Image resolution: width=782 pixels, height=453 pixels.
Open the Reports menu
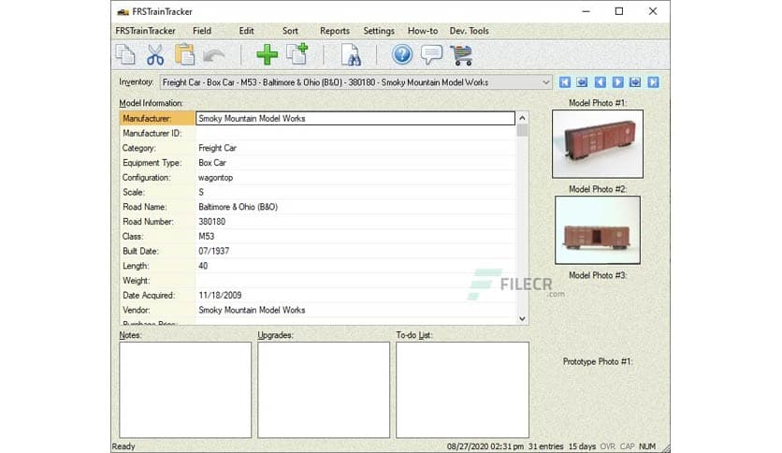click(335, 31)
